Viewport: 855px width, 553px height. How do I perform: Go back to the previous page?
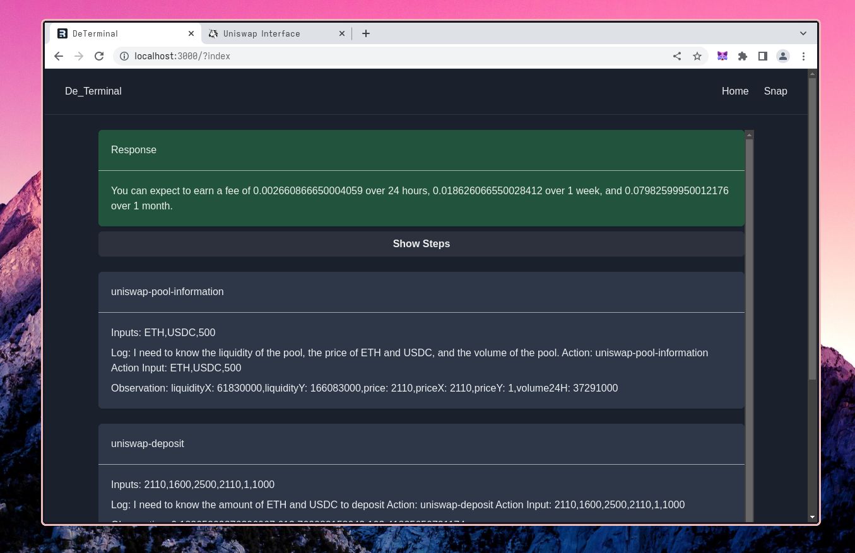click(x=59, y=56)
